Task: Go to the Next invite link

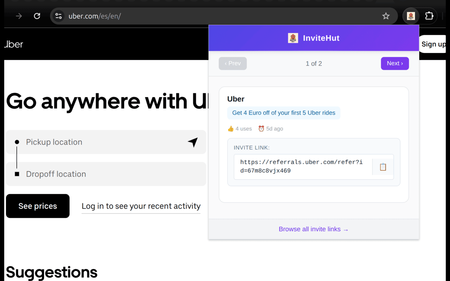Action: [x=395, y=64]
